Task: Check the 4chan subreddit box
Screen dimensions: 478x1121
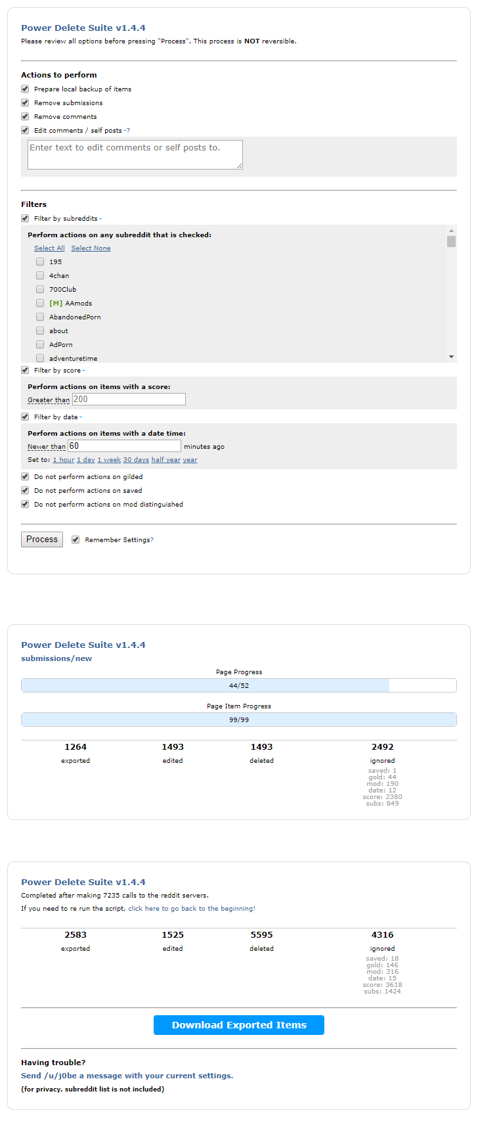Action: pos(40,275)
